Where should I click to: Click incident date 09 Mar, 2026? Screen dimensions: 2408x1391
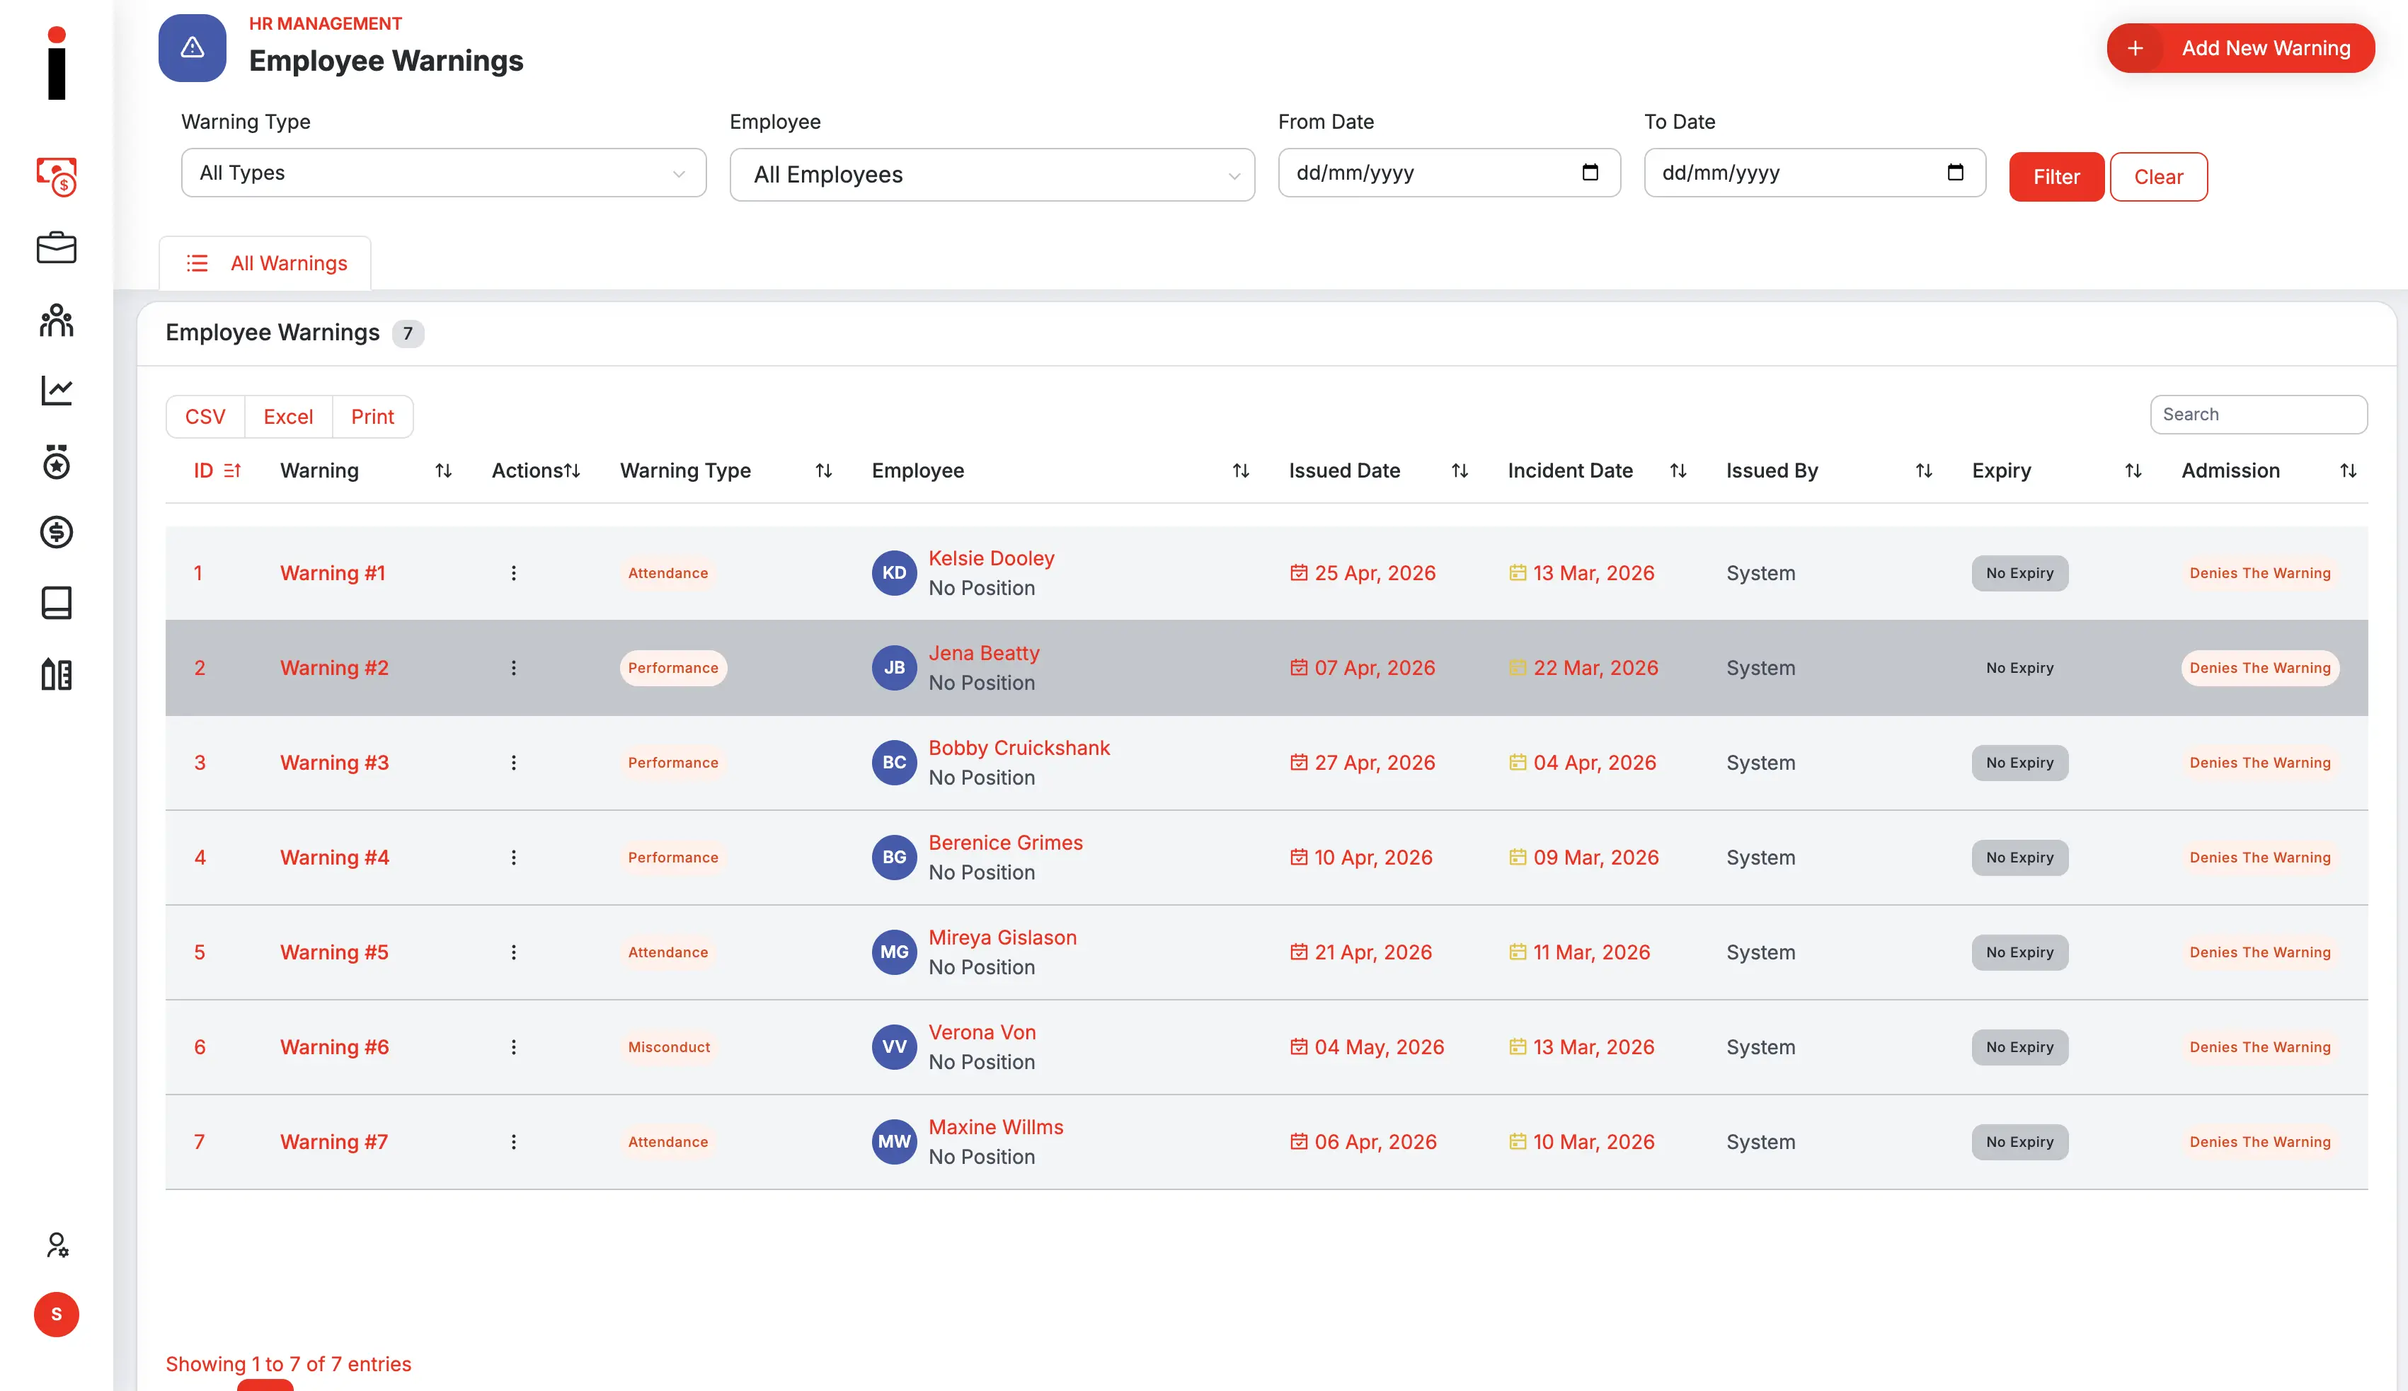click(1595, 857)
